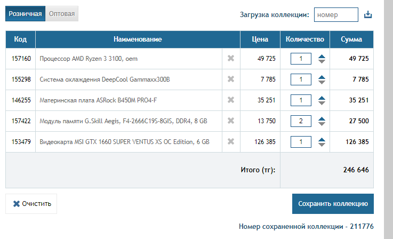Switch to the Оптовая price tab
The image size is (393, 239).
(62, 14)
